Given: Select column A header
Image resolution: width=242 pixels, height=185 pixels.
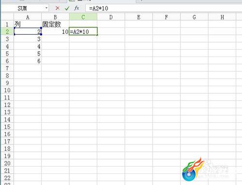Looking at the screenshot, I should (x=28, y=17).
